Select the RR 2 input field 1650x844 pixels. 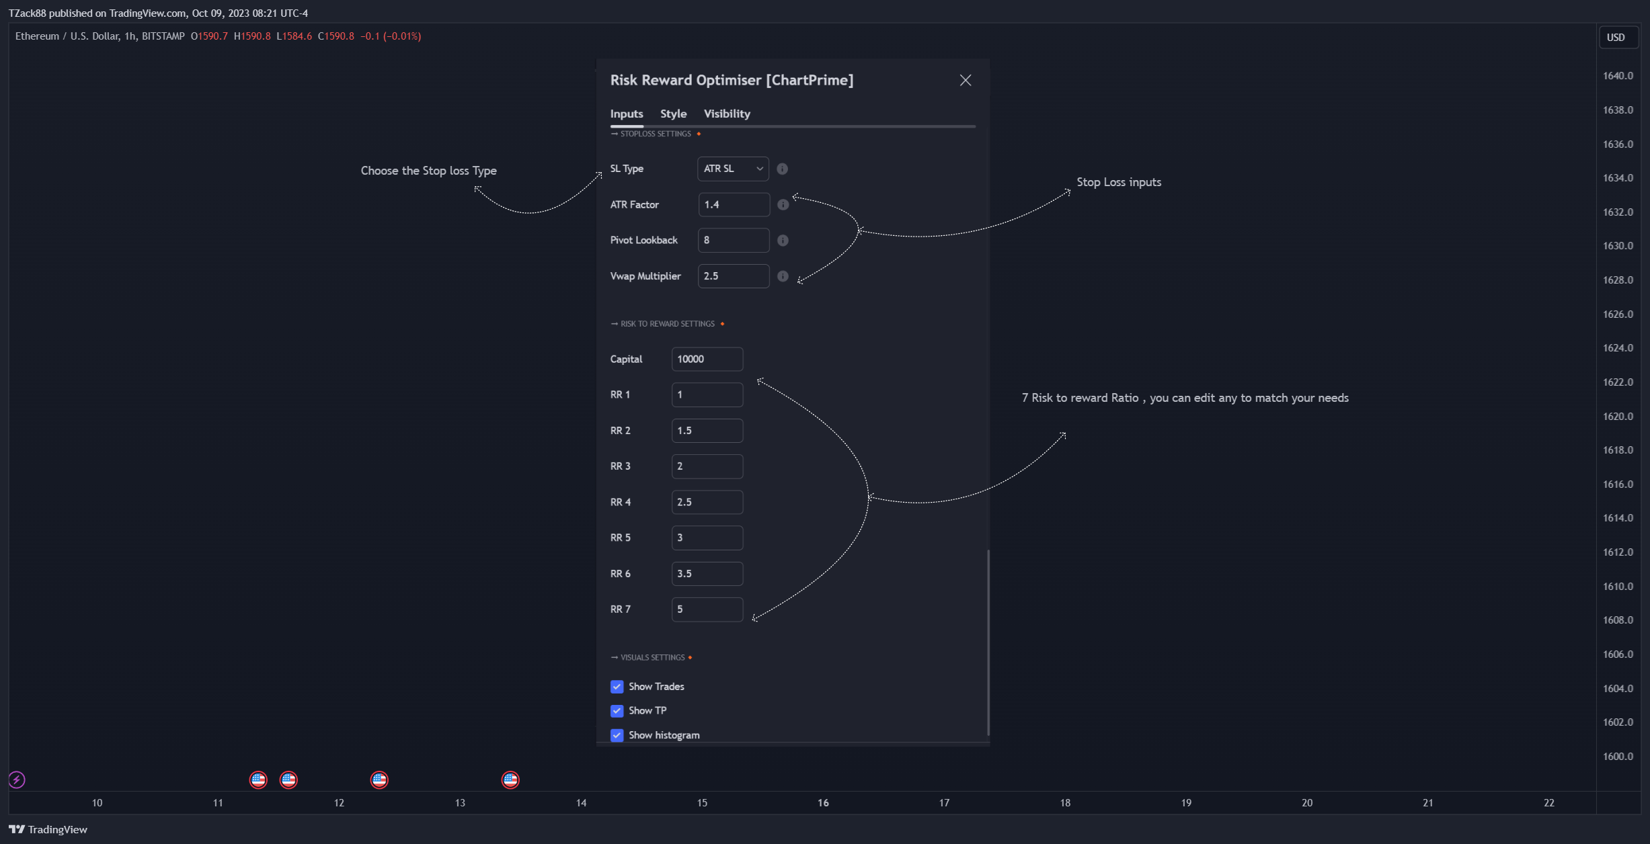click(707, 431)
